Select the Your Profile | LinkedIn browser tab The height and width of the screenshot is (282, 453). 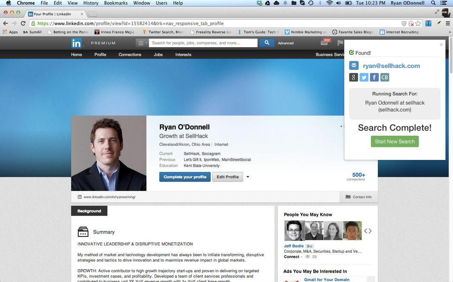coord(55,14)
